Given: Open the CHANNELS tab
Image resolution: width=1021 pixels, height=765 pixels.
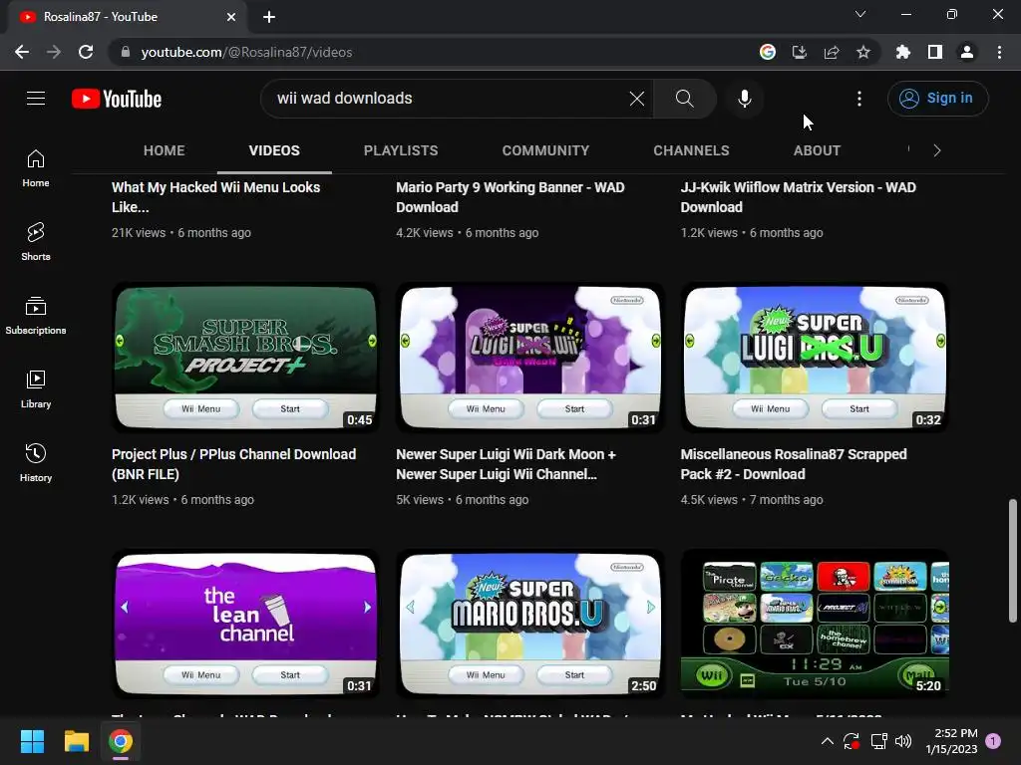Looking at the screenshot, I should coord(691,150).
